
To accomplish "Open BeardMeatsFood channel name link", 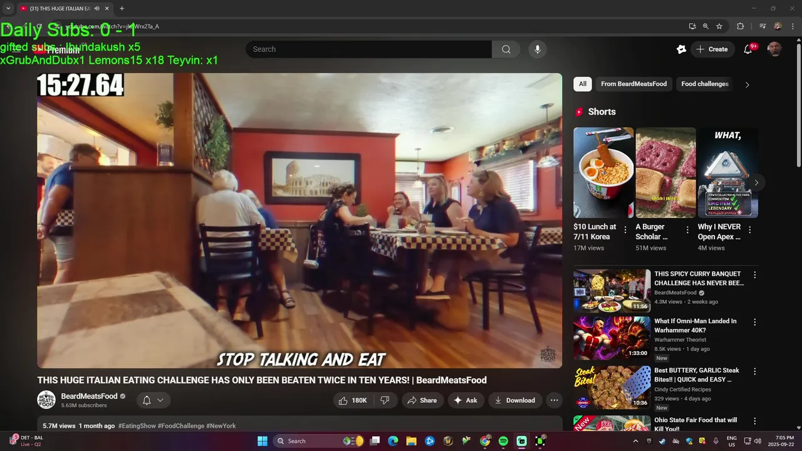I will [89, 396].
